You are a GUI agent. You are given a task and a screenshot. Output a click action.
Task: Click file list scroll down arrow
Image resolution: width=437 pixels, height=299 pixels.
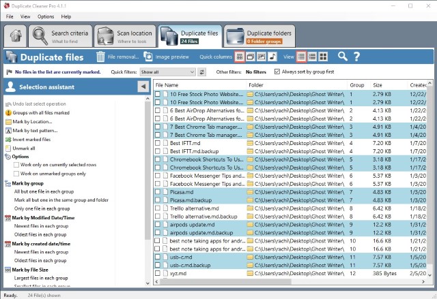(429, 275)
